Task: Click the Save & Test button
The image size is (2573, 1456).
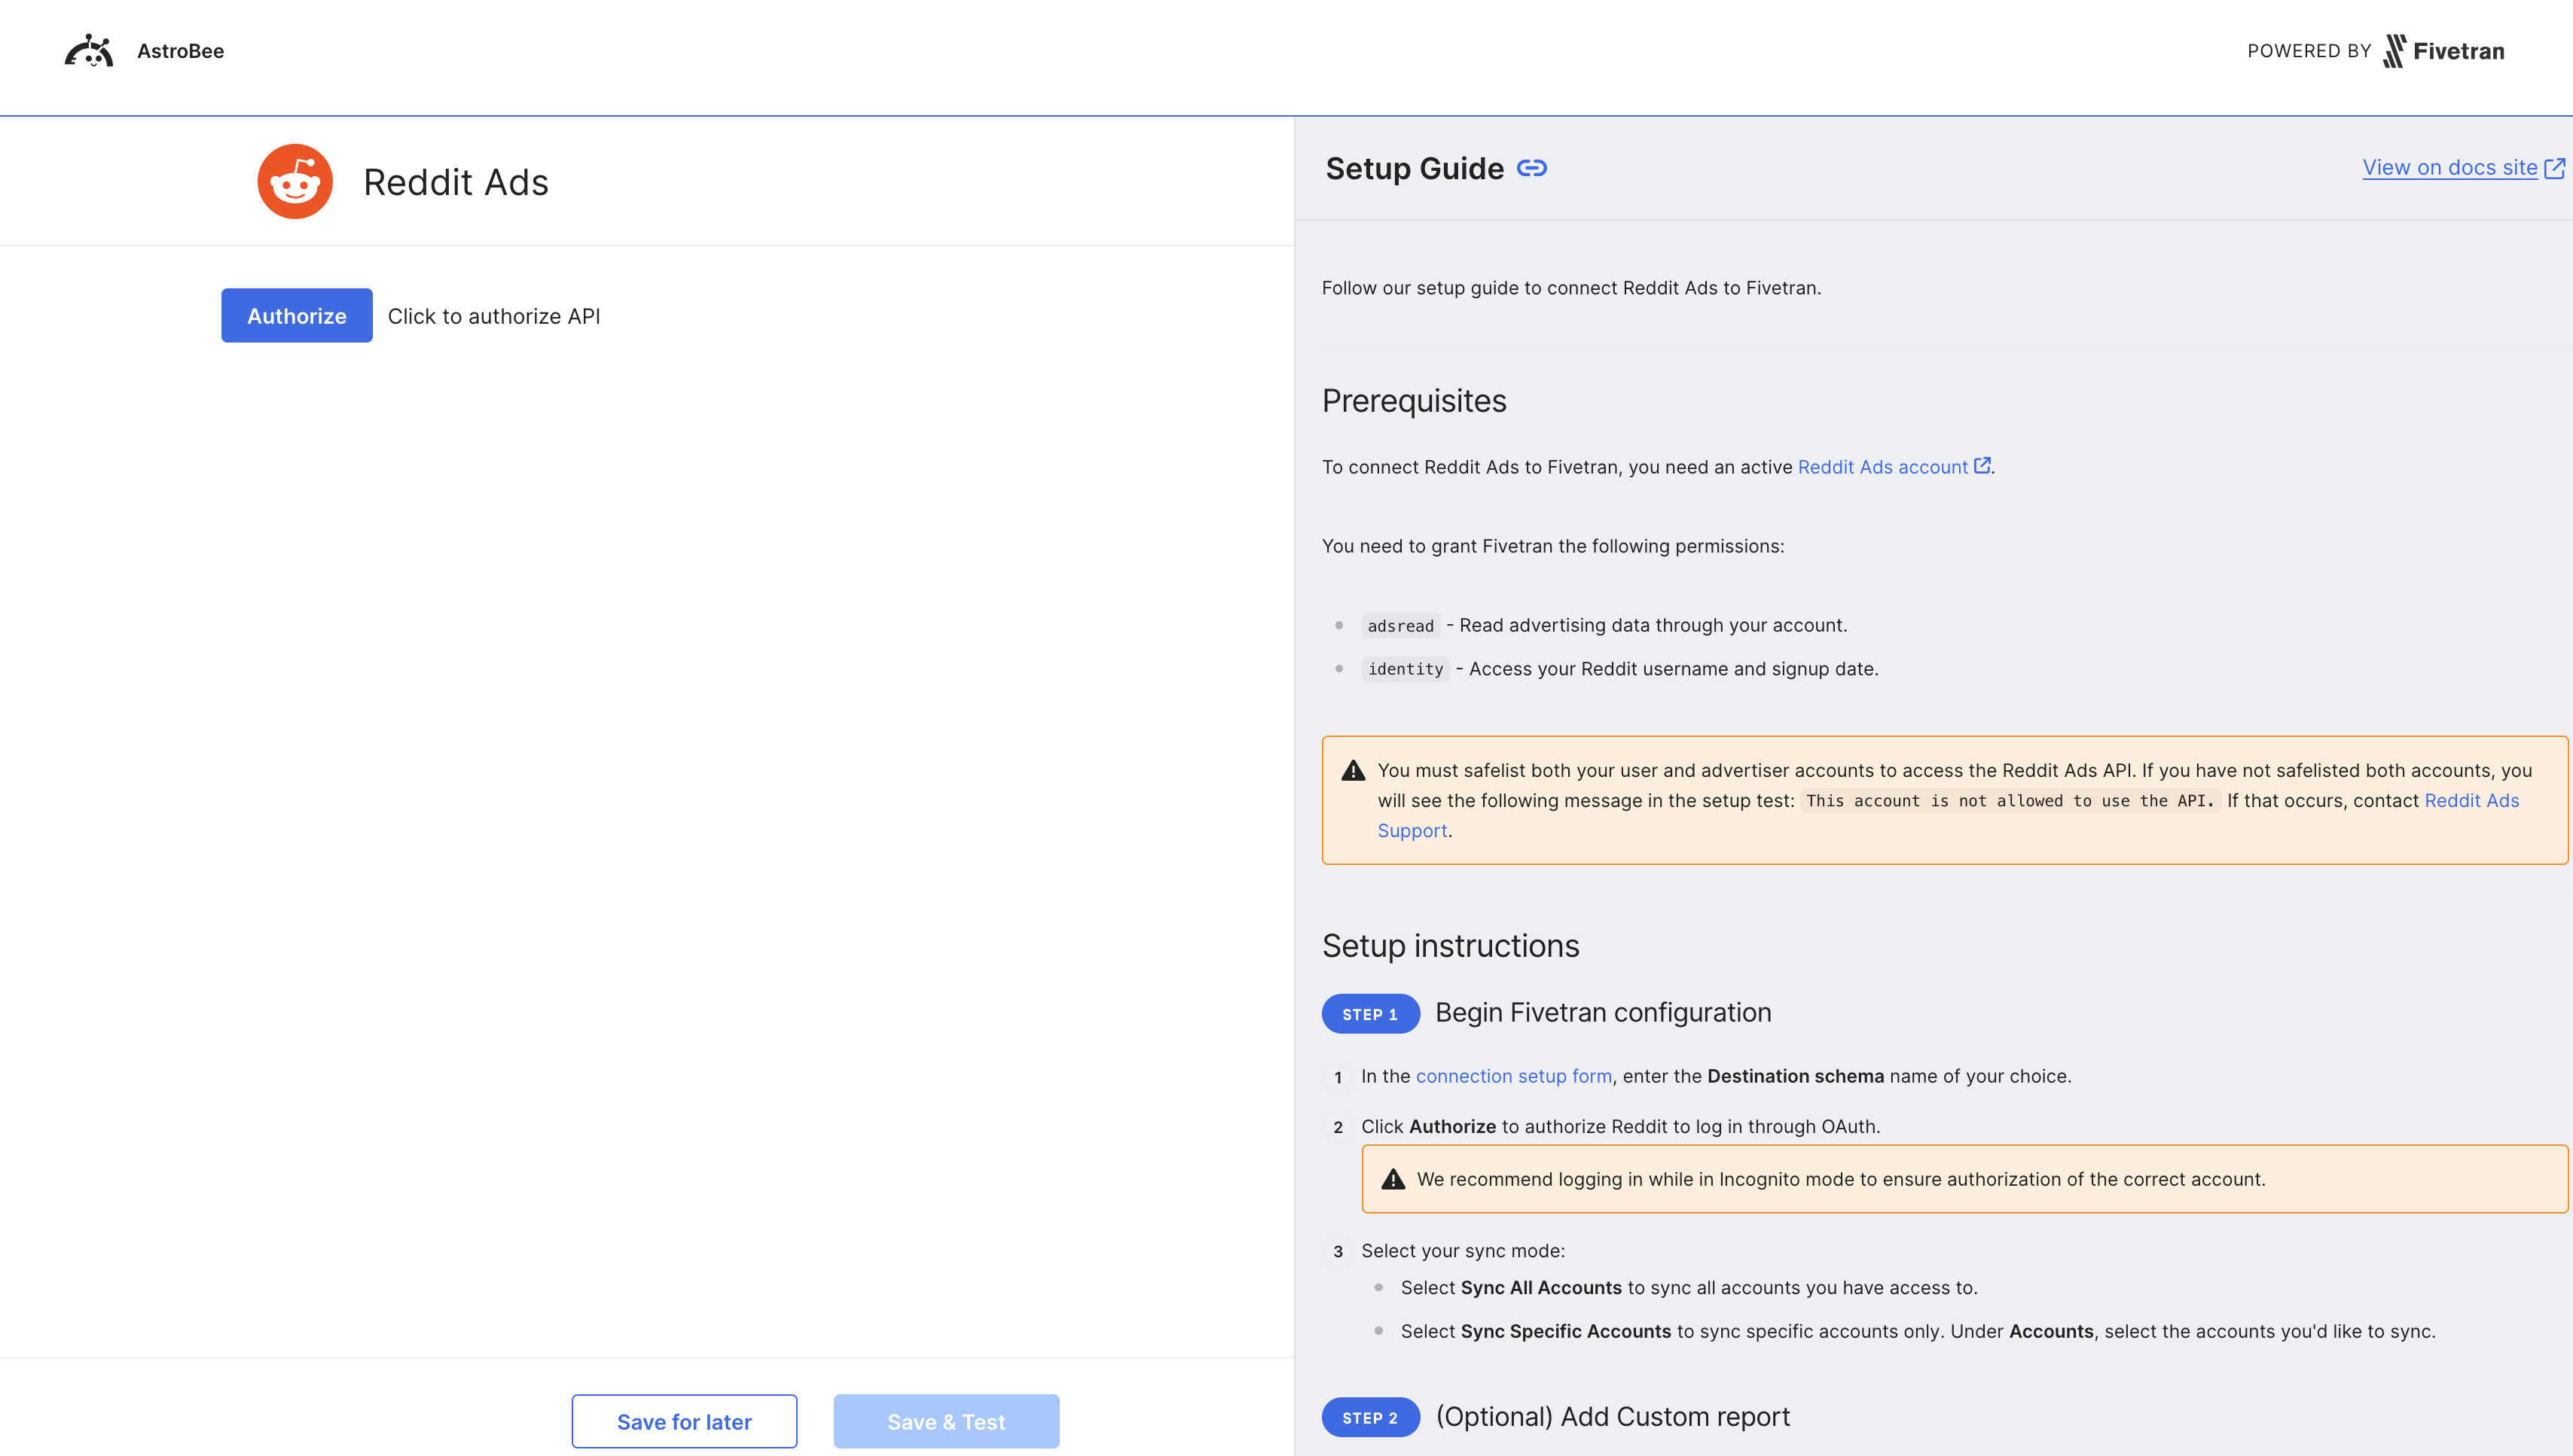Action: (945, 1421)
